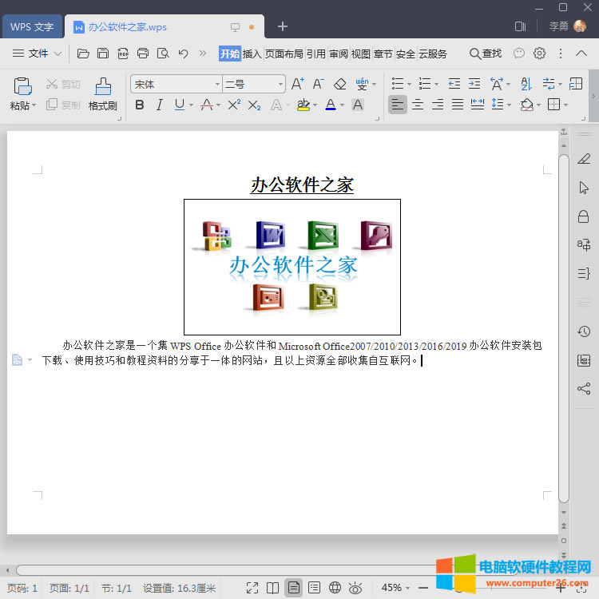This screenshot has height=599, width=599.
Task: Toggle bold formatting
Action: (140, 105)
